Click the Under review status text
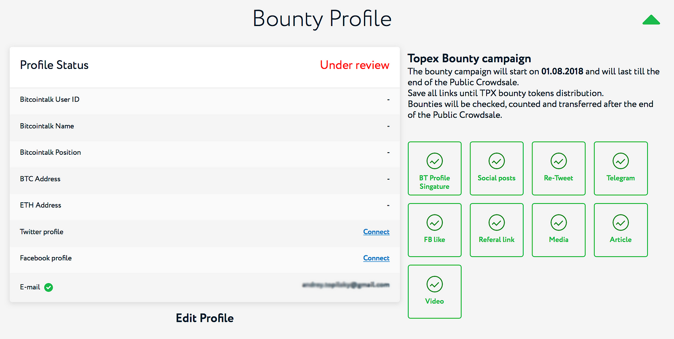The image size is (674, 339). point(355,65)
